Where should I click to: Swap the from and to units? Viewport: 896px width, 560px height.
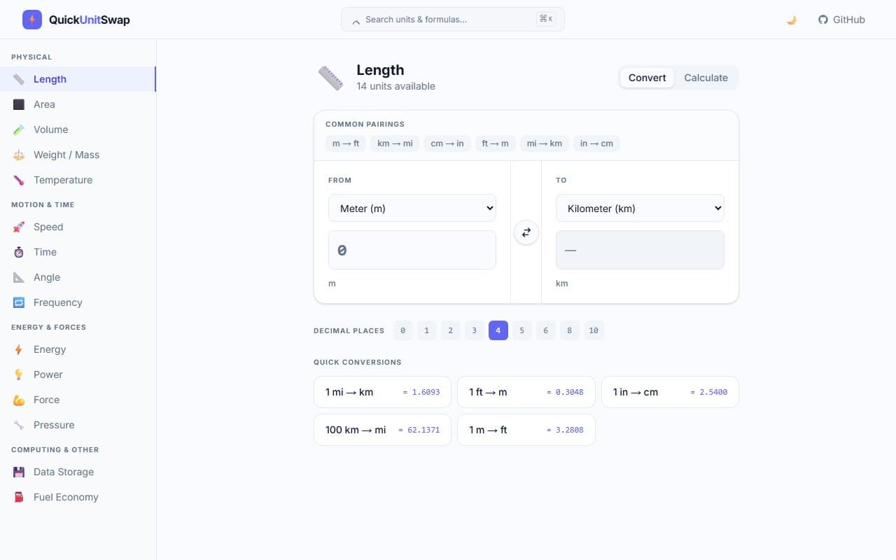click(x=526, y=232)
